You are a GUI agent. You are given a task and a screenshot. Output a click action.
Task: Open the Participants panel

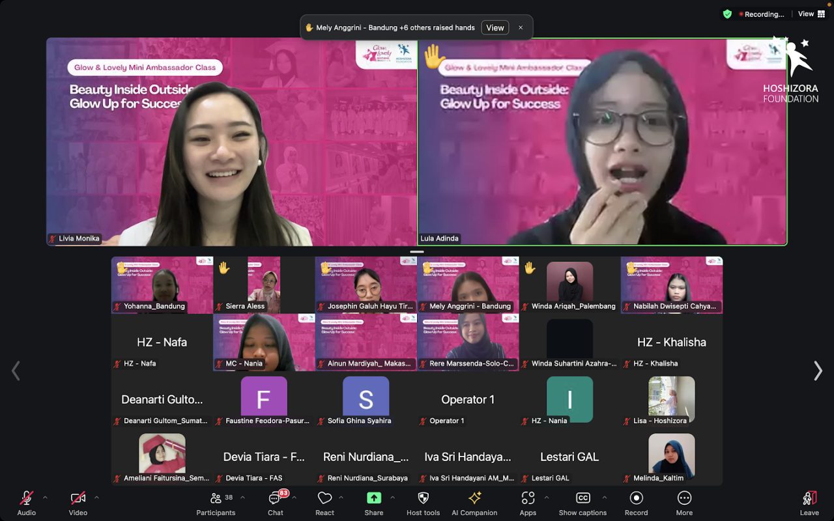click(x=216, y=503)
